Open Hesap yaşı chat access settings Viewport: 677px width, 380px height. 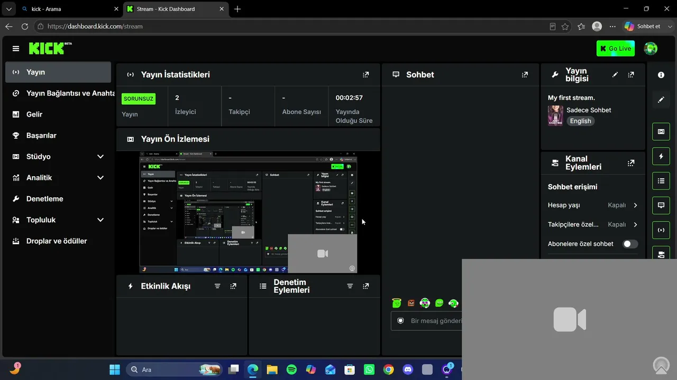pos(593,205)
